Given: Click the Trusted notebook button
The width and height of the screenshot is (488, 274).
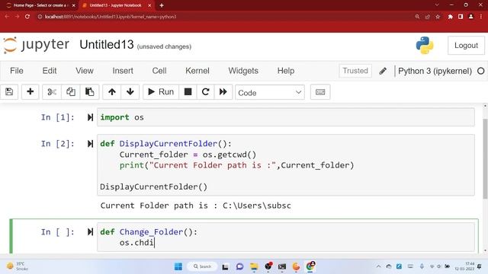Looking at the screenshot, I should point(355,71).
